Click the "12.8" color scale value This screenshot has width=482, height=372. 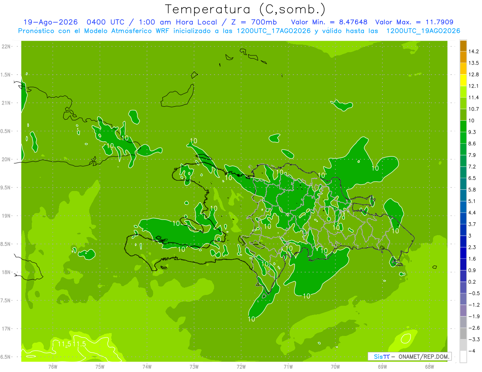474,75
